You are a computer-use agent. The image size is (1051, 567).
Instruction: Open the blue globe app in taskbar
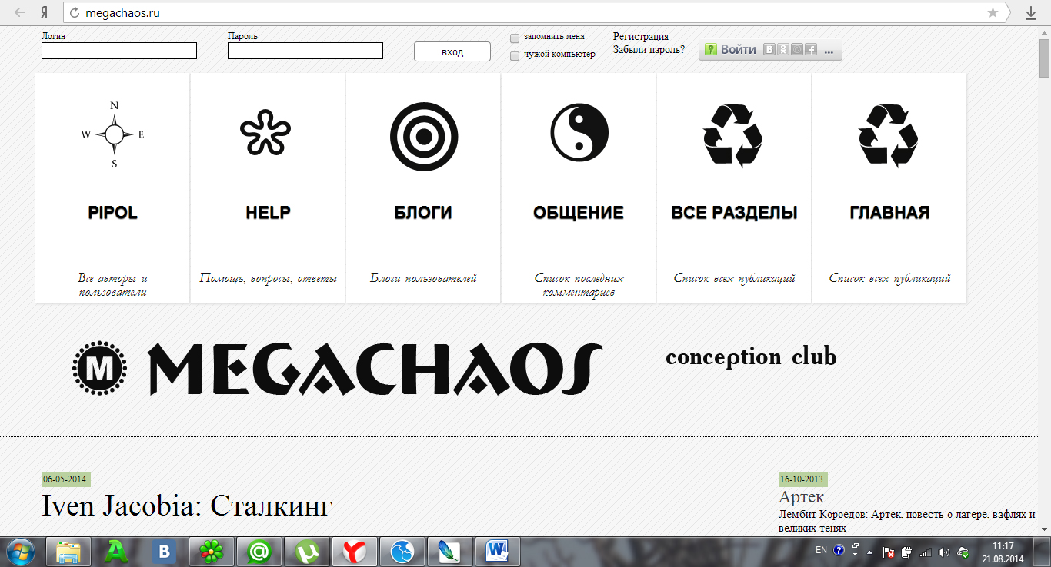pos(402,551)
